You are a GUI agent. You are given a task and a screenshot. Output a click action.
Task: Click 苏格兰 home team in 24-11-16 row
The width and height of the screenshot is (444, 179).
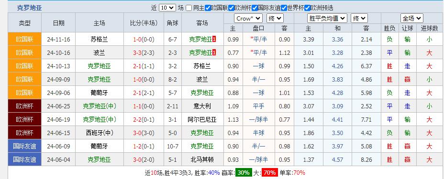pos(99,39)
